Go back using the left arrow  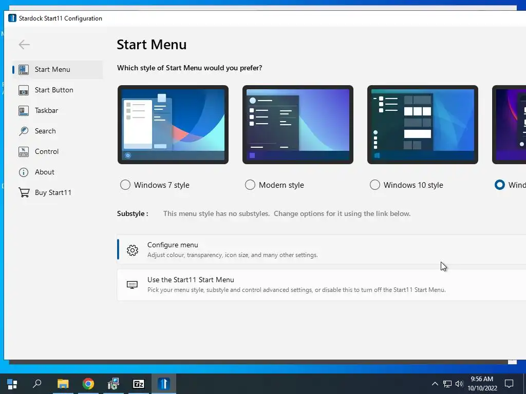click(x=24, y=45)
